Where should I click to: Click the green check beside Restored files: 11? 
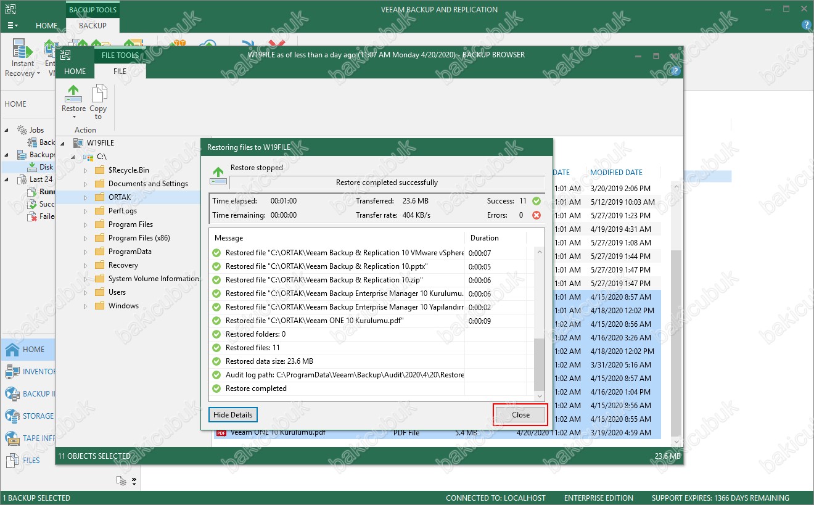click(216, 348)
